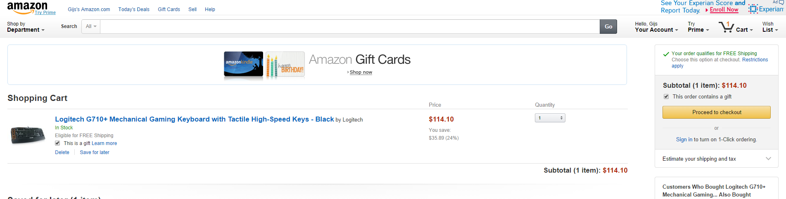Uncheck "This is a gift" checkbox
The width and height of the screenshot is (786, 199).
point(58,143)
